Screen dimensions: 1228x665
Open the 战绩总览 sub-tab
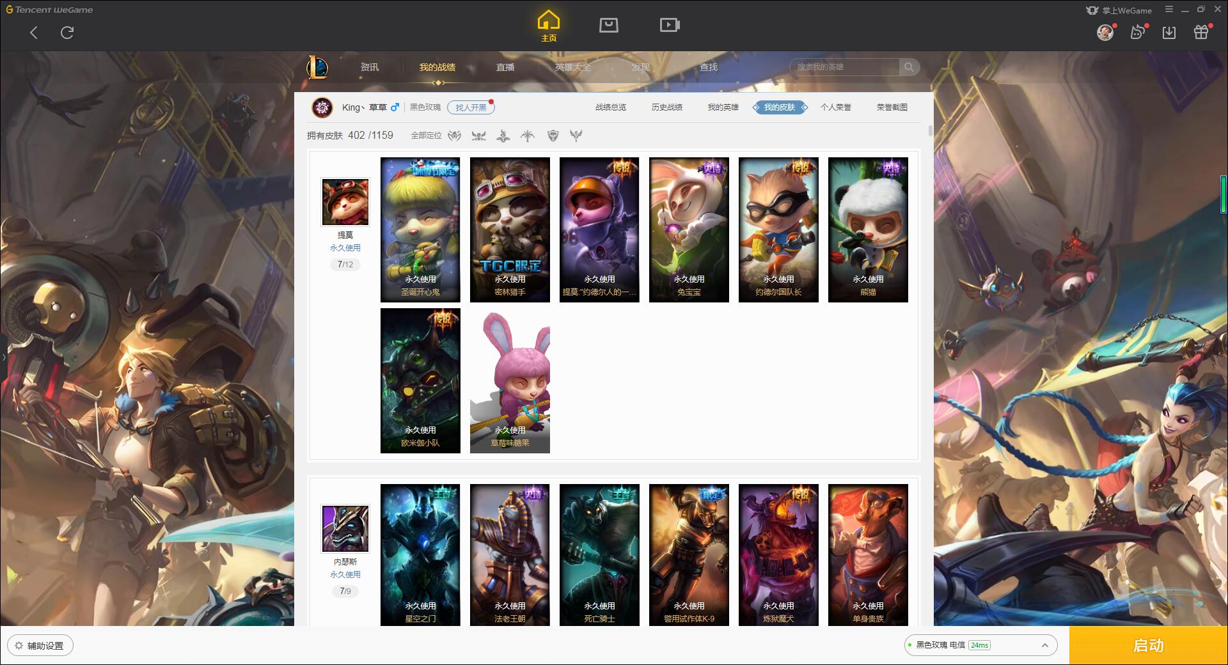[611, 107]
